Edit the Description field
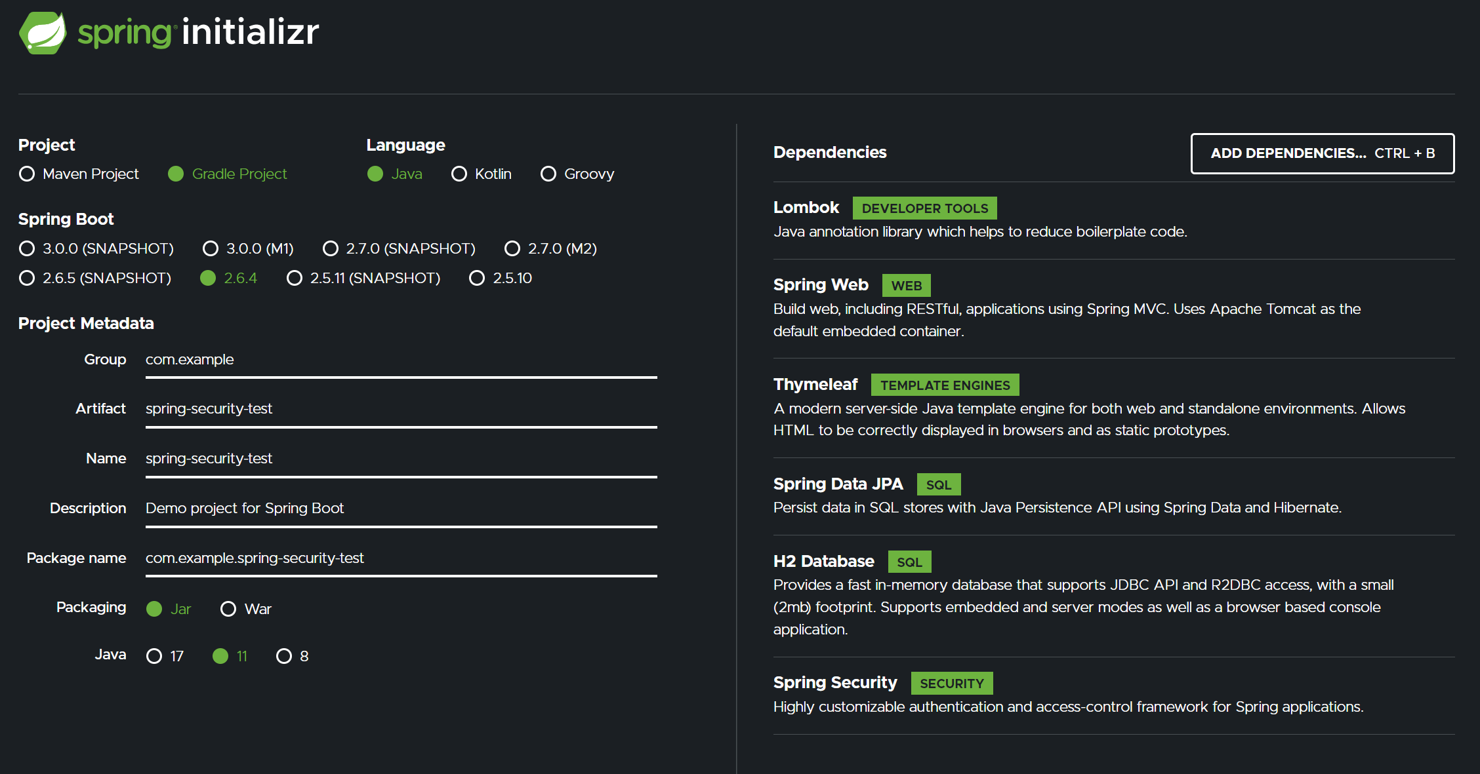The height and width of the screenshot is (774, 1480). pyautogui.click(x=400, y=509)
